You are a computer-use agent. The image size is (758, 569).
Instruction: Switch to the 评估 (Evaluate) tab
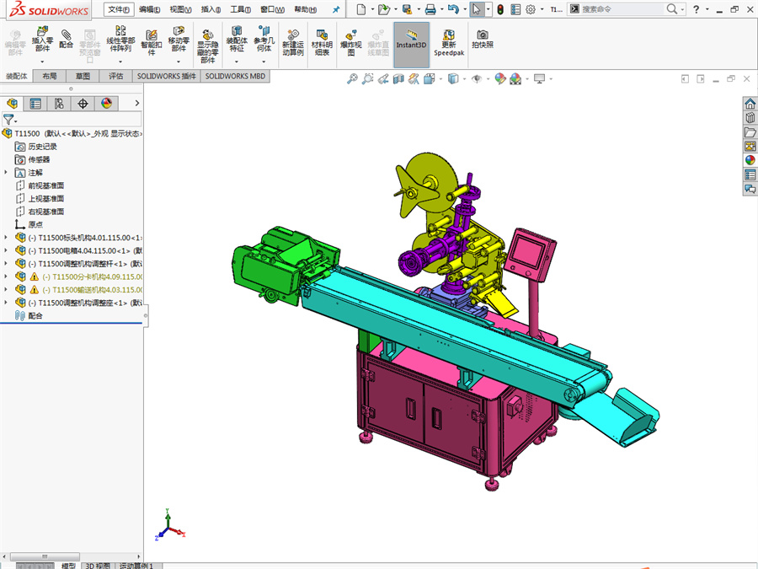tap(115, 76)
